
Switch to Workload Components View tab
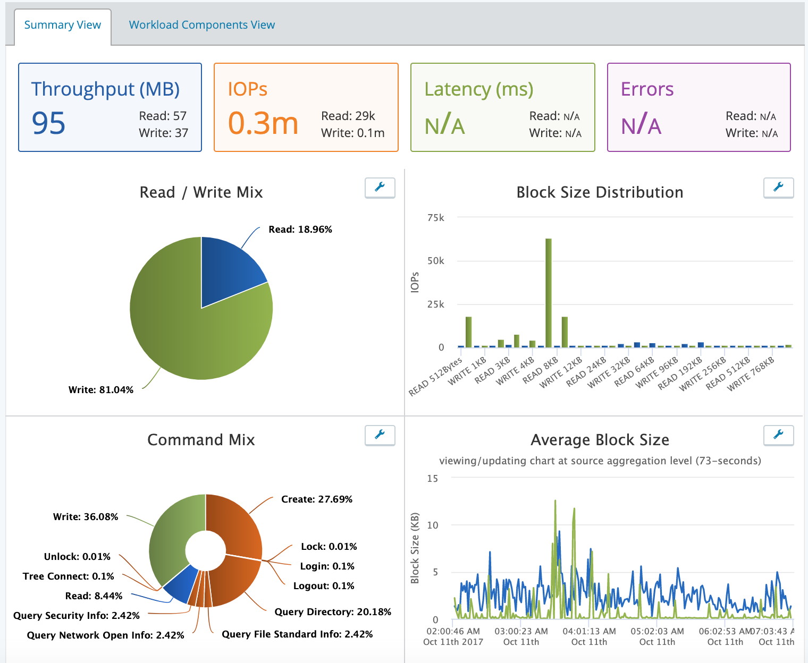202,25
